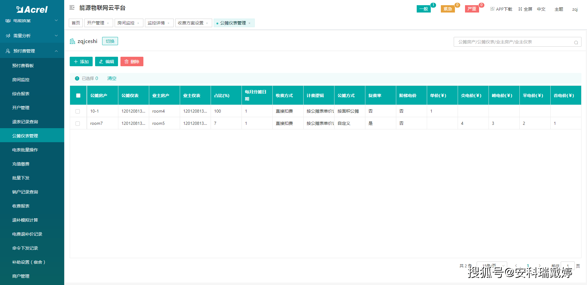587x285 pixels.
Task: Expand the 需量分析 sidebar menu
Action: (32, 36)
